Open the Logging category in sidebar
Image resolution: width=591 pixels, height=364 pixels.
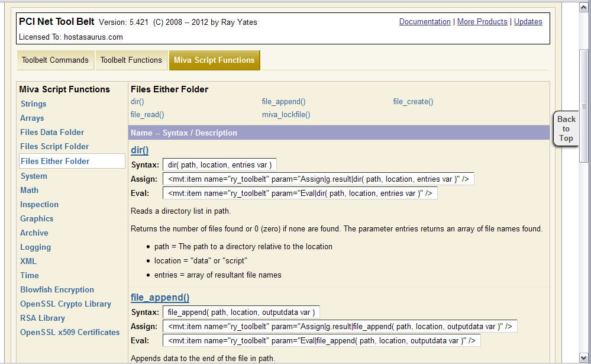[x=35, y=247]
